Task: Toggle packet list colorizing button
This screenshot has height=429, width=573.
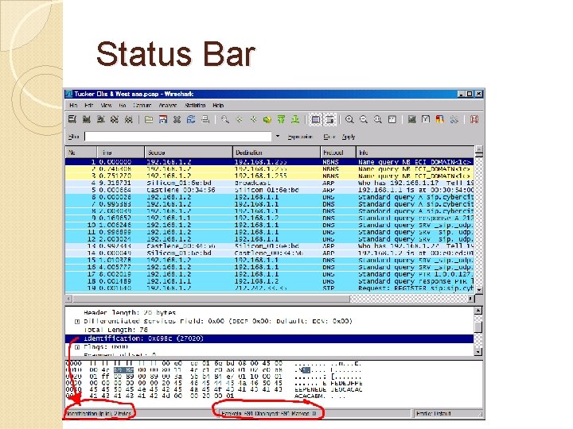Action: (316, 119)
